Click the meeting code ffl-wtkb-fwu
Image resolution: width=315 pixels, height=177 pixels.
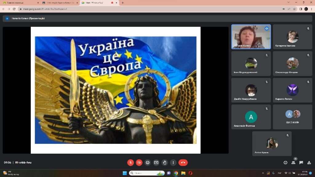click(23, 163)
